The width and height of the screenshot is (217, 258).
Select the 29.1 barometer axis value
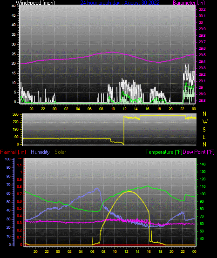pyautogui.click(x=202, y=81)
